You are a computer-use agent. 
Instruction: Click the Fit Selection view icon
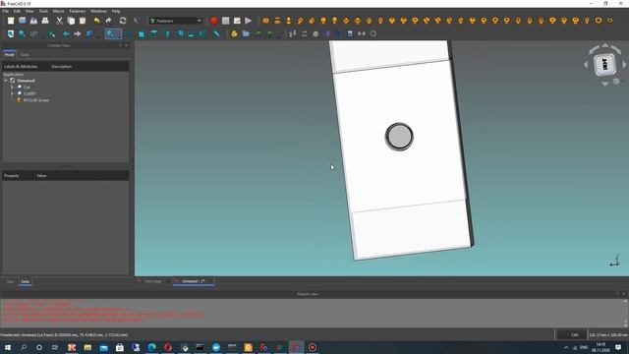[x=22, y=34]
